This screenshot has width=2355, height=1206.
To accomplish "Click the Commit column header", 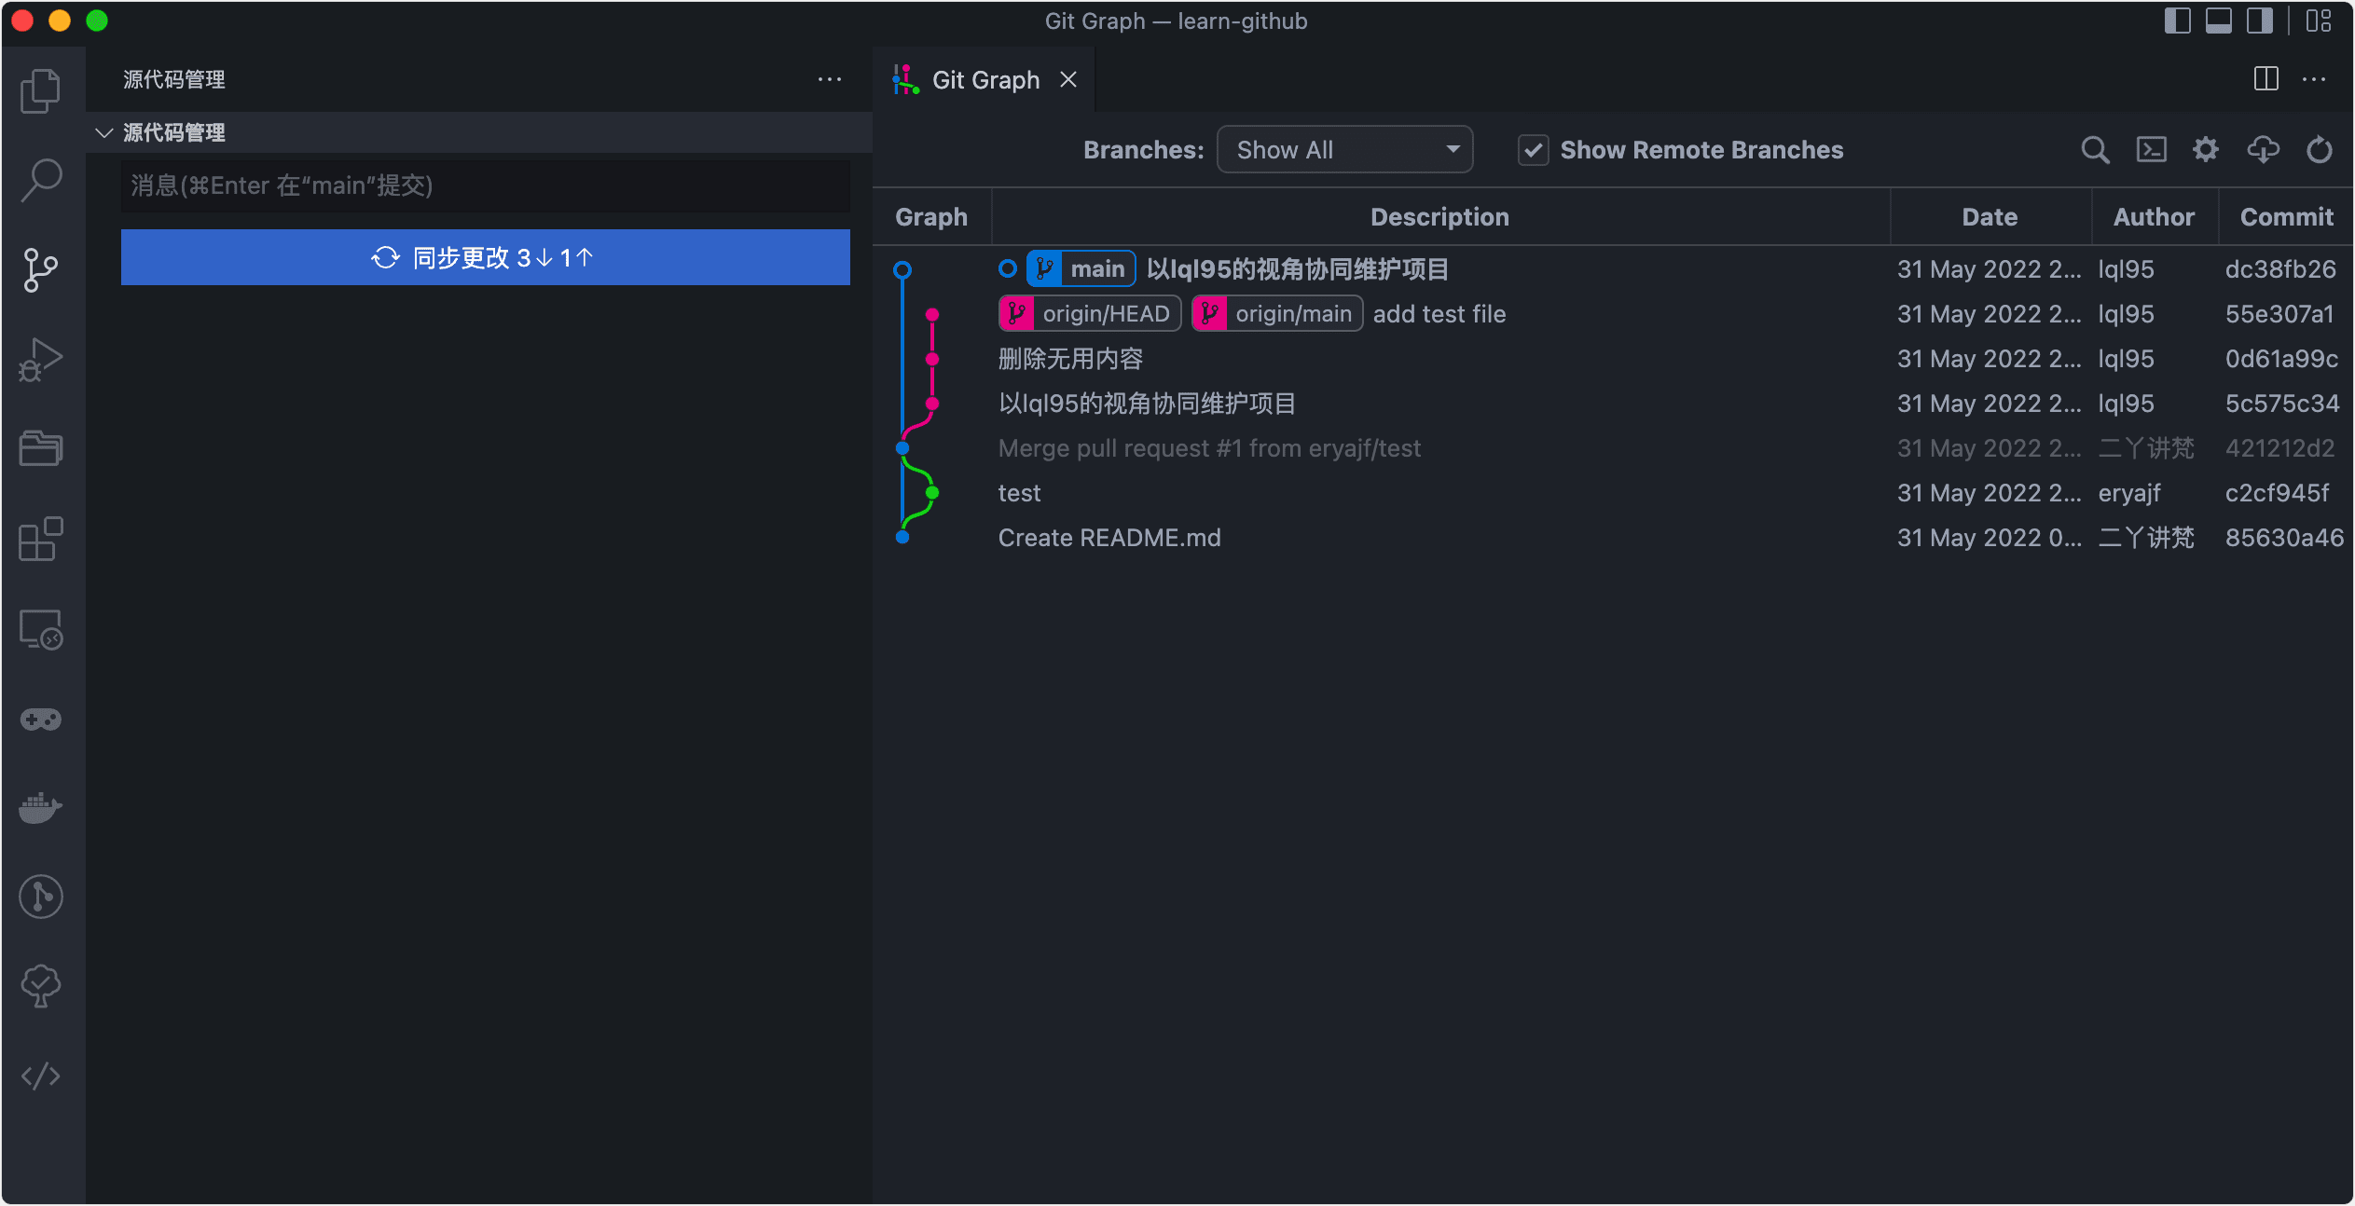I will tap(2286, 217).
